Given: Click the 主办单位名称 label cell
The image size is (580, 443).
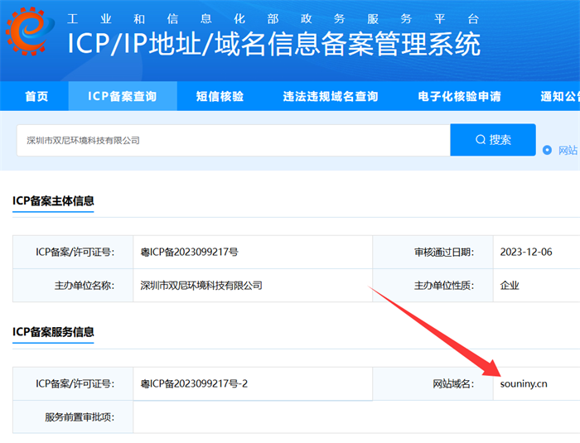Looking at the screenshot, I should [73, 286].
